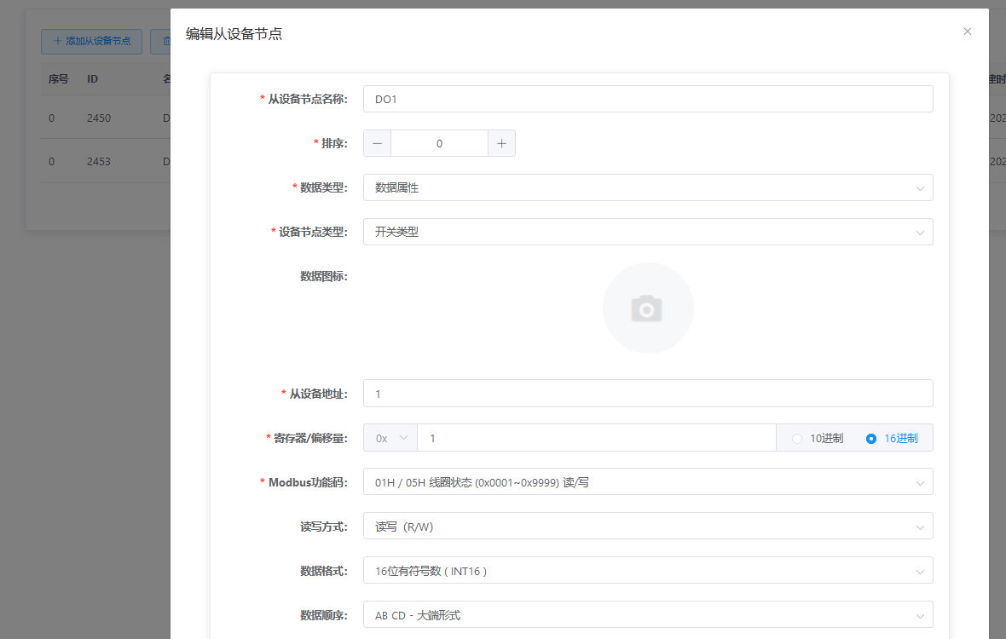Click the 从设备地址 input field
1006x639 pixels.
click(648, 393)
